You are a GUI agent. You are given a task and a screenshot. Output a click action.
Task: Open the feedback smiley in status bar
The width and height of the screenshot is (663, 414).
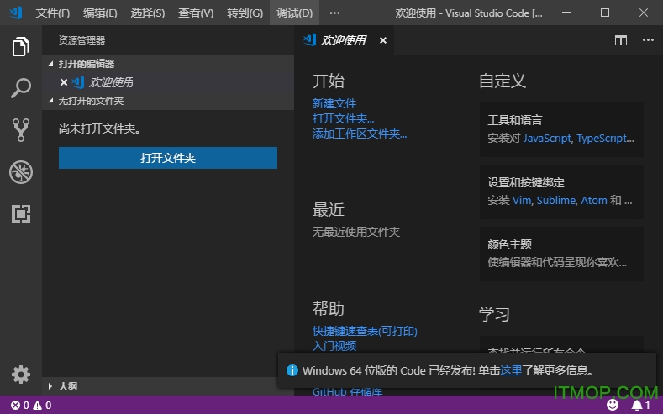[613, 406]
